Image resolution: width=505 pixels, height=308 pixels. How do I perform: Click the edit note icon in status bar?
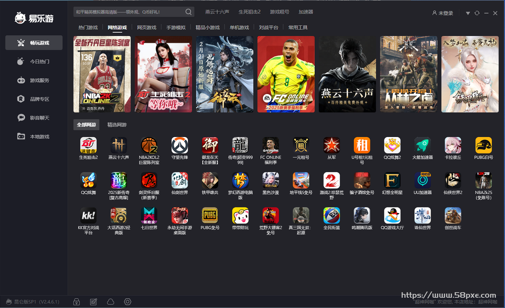point(93,302)
